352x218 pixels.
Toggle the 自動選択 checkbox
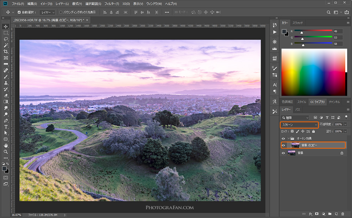click(x=19, y=12)
